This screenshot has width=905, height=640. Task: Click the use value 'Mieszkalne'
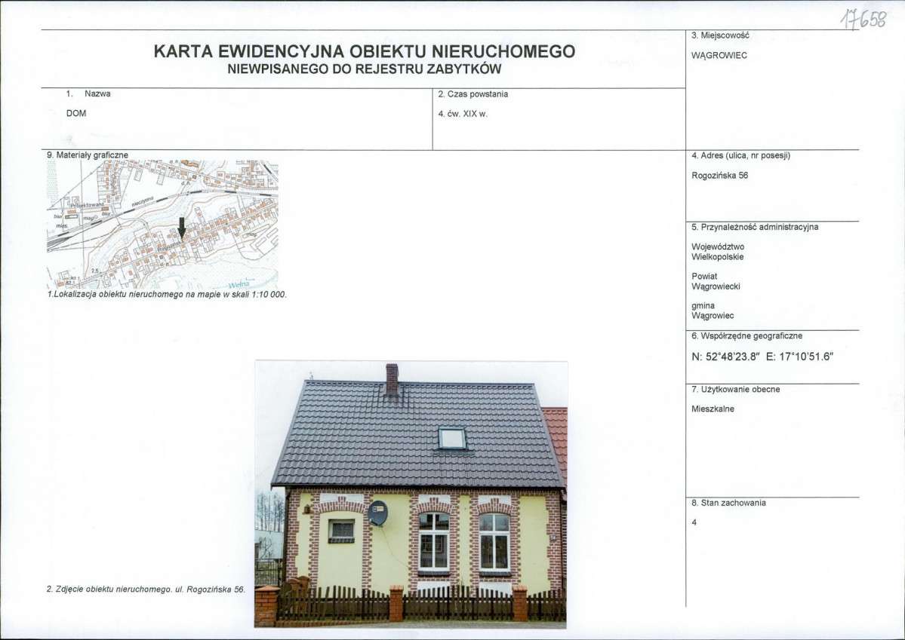tap(713, 409)
